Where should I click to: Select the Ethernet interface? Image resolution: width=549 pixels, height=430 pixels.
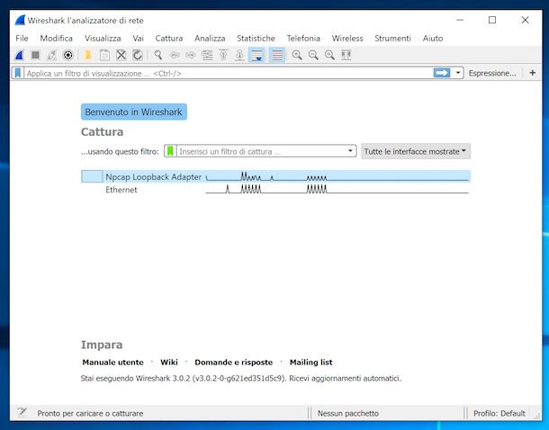[276, 190]
